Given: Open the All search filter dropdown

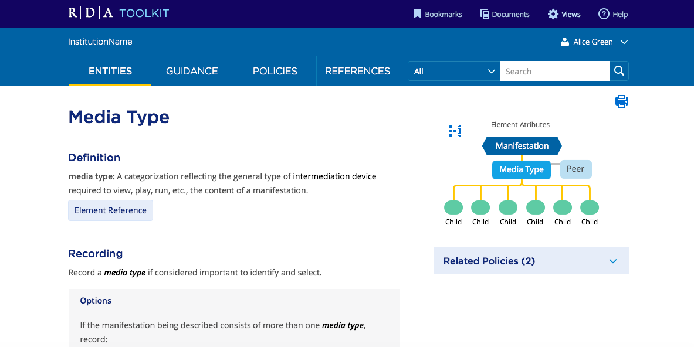Looking at the screenshot, I should [453, 70].
